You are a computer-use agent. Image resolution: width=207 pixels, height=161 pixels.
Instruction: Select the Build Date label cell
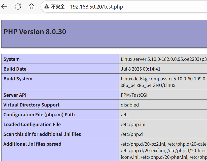pyautogui.click(x=15, y=69)
